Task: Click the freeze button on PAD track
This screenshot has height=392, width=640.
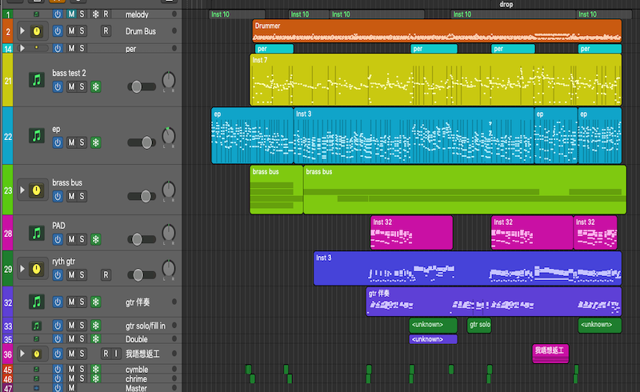Action: click(x=96, y=239)
